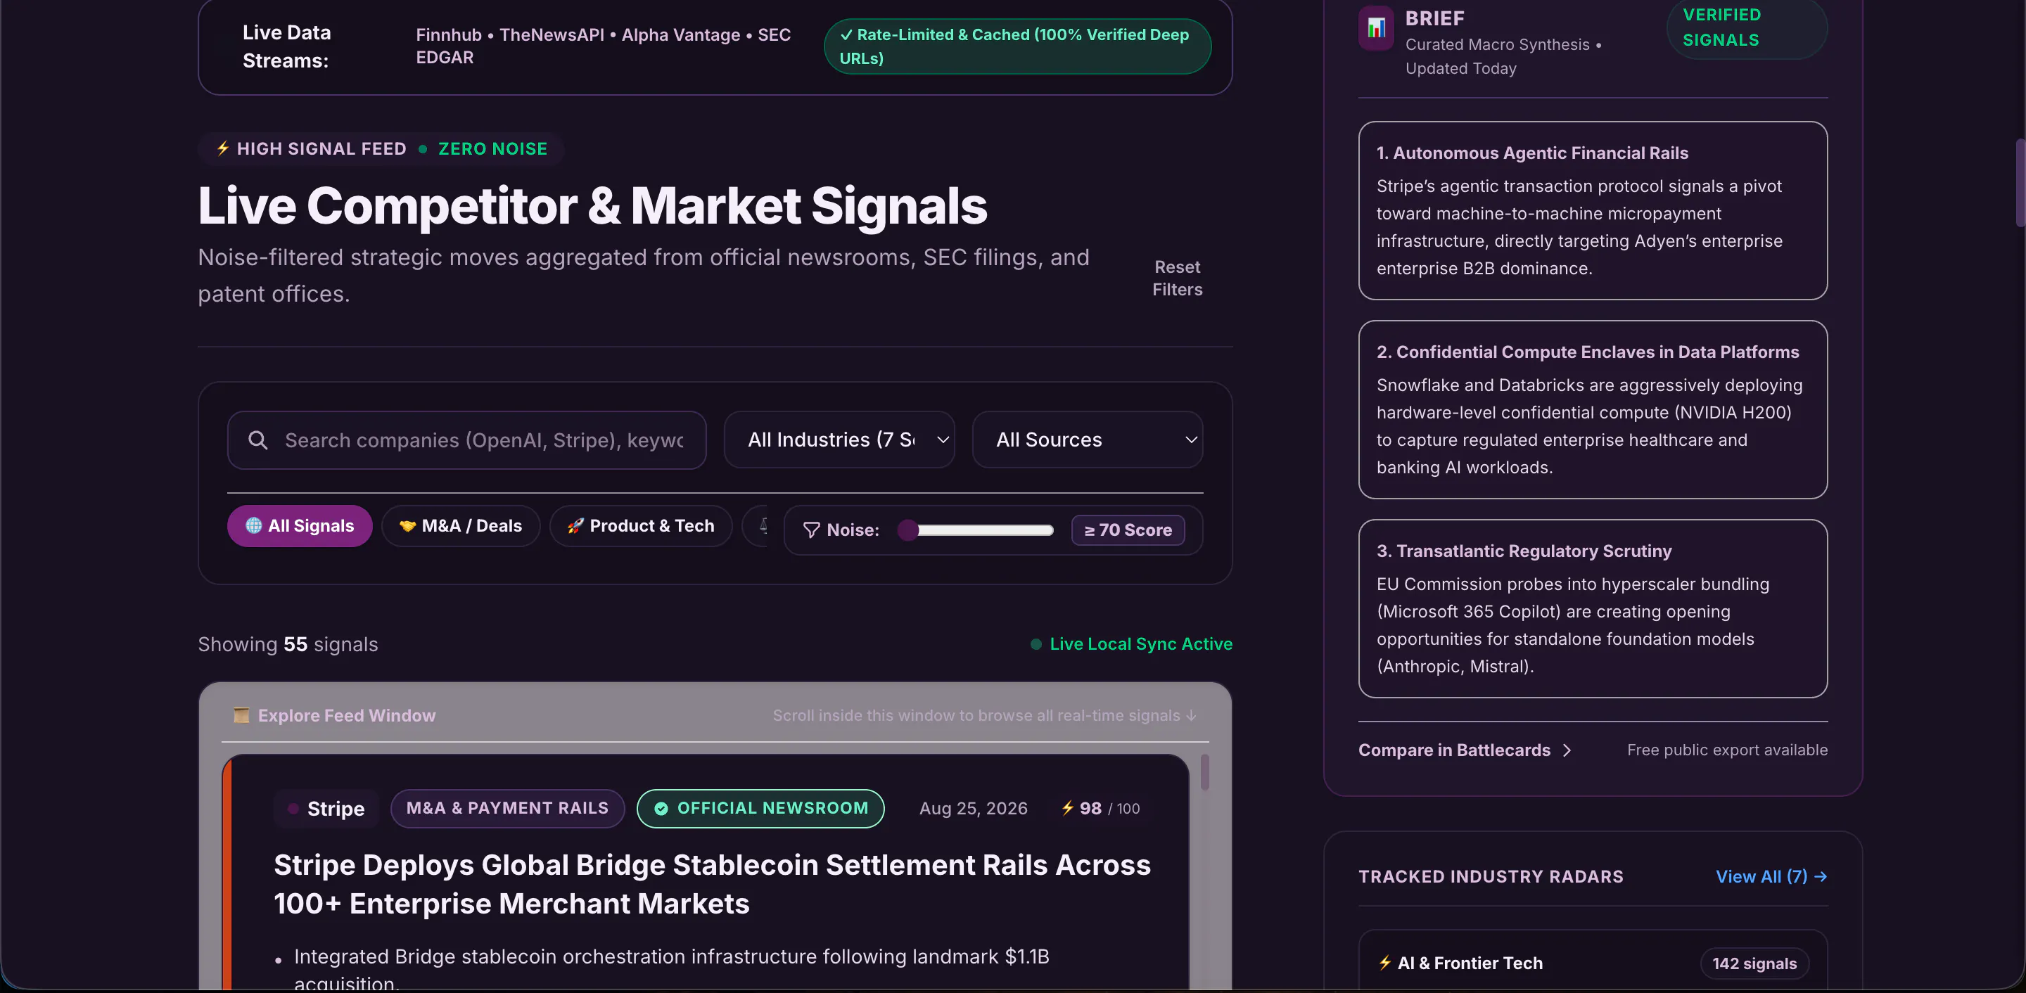Click the search magnifier icon

pos(258,440)
